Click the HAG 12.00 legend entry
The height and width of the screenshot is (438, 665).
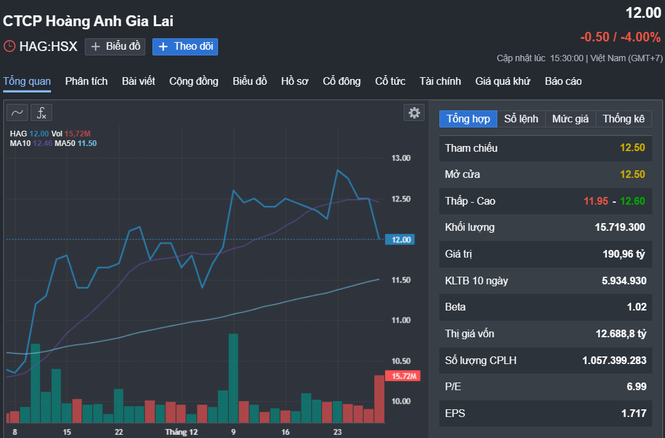pyautogui.click(x=29, y=133)
